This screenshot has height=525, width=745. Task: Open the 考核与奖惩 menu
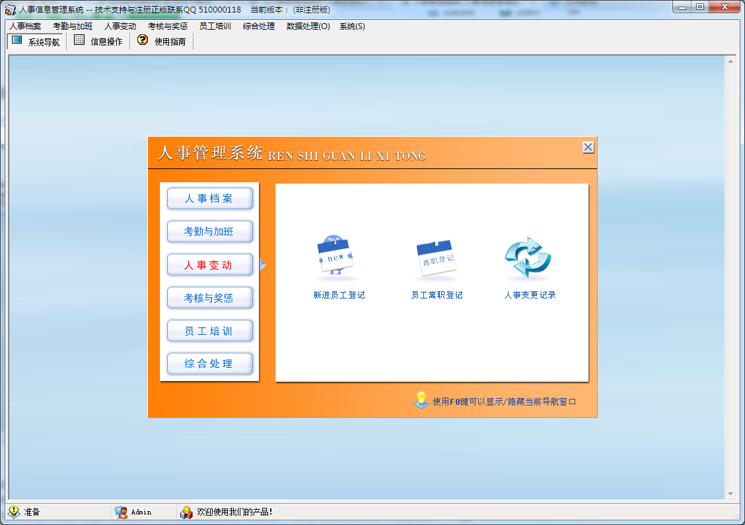168,26
